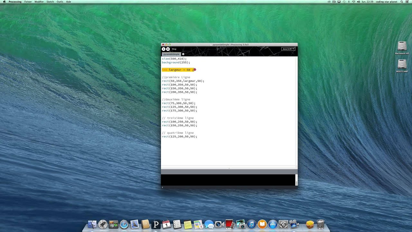
Task: Open the Java mode dropdown
Action: [x=288, y=49]
